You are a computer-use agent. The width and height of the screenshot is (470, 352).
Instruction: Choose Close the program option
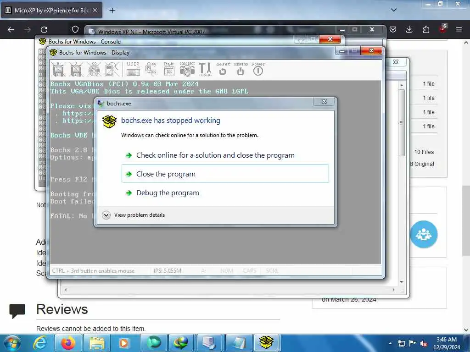[225, 174]
